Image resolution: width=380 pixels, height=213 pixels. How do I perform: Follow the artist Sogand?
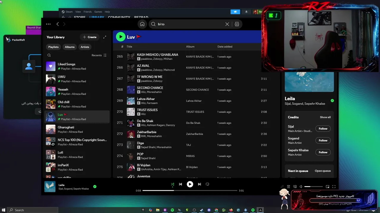point(323,141)
